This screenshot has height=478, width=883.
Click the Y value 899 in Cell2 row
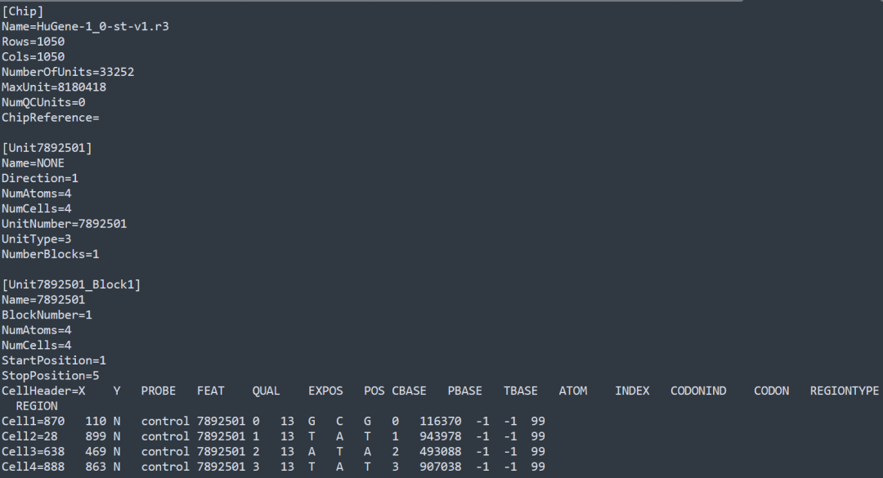tap(96, 437)
